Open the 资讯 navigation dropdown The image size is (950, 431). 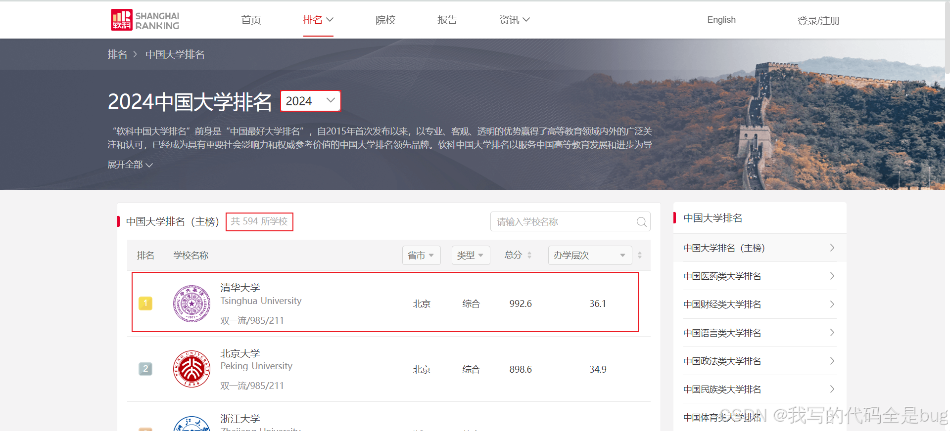[x=514, y=20]
